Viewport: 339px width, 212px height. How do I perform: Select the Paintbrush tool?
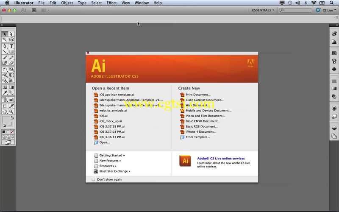[5, 57]
